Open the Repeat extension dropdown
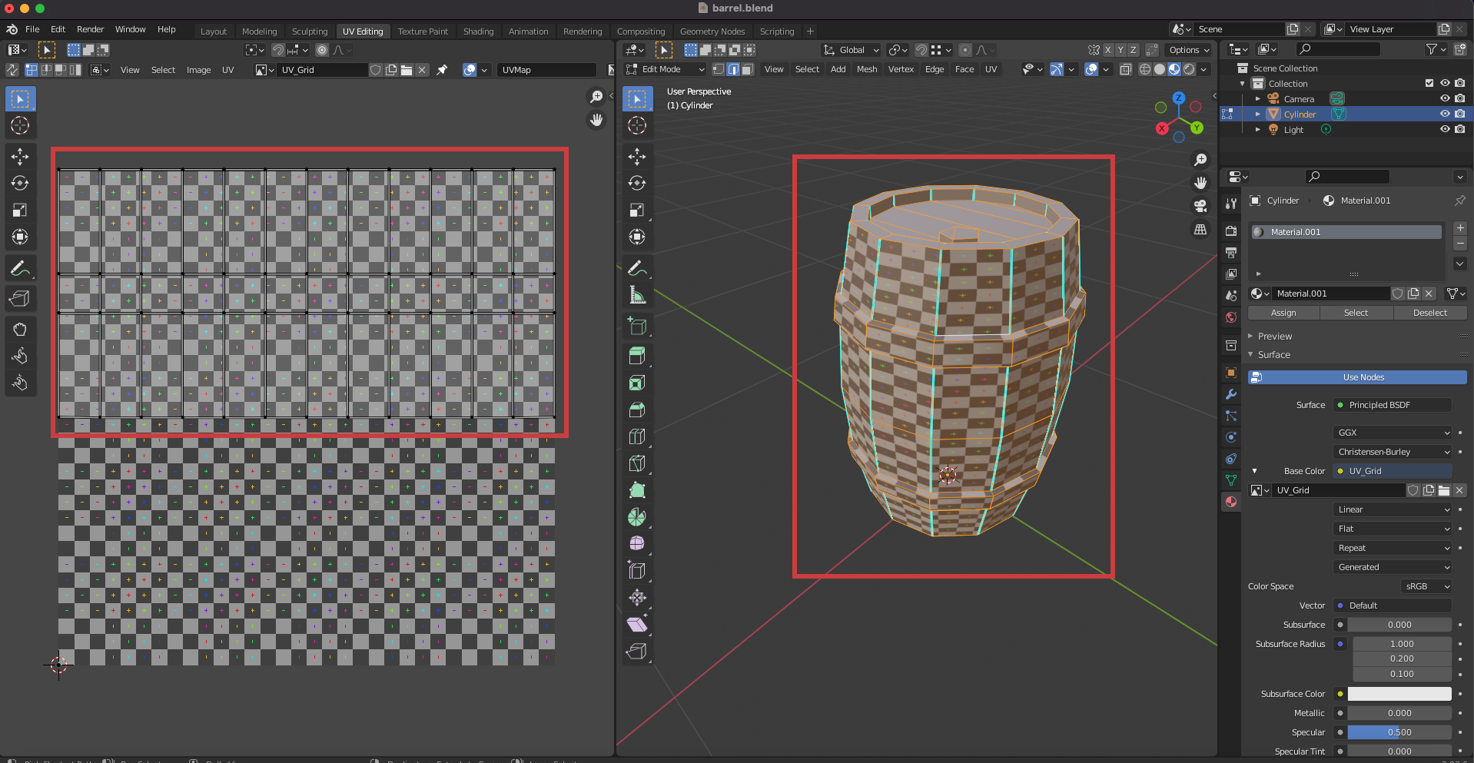 tap(1393, 548)
